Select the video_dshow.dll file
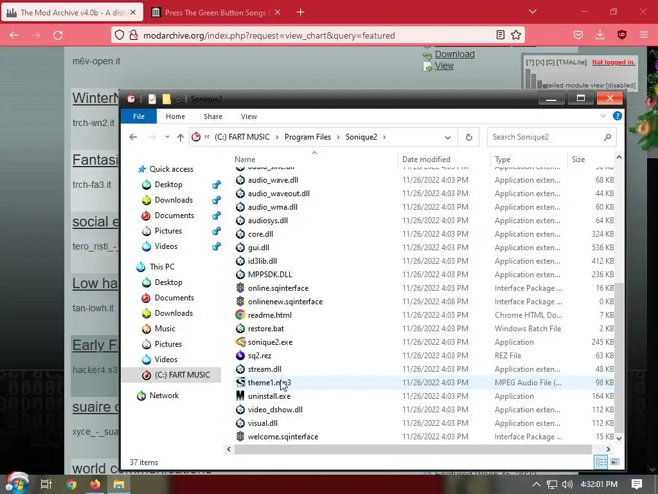 [x=424, y=410]
